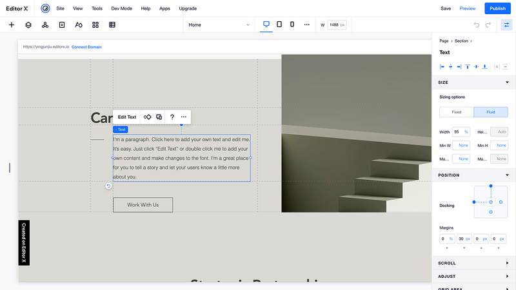Toggle the center docking point
The image size is (516, 290).
pyautogui.click(x=491, y=202)
